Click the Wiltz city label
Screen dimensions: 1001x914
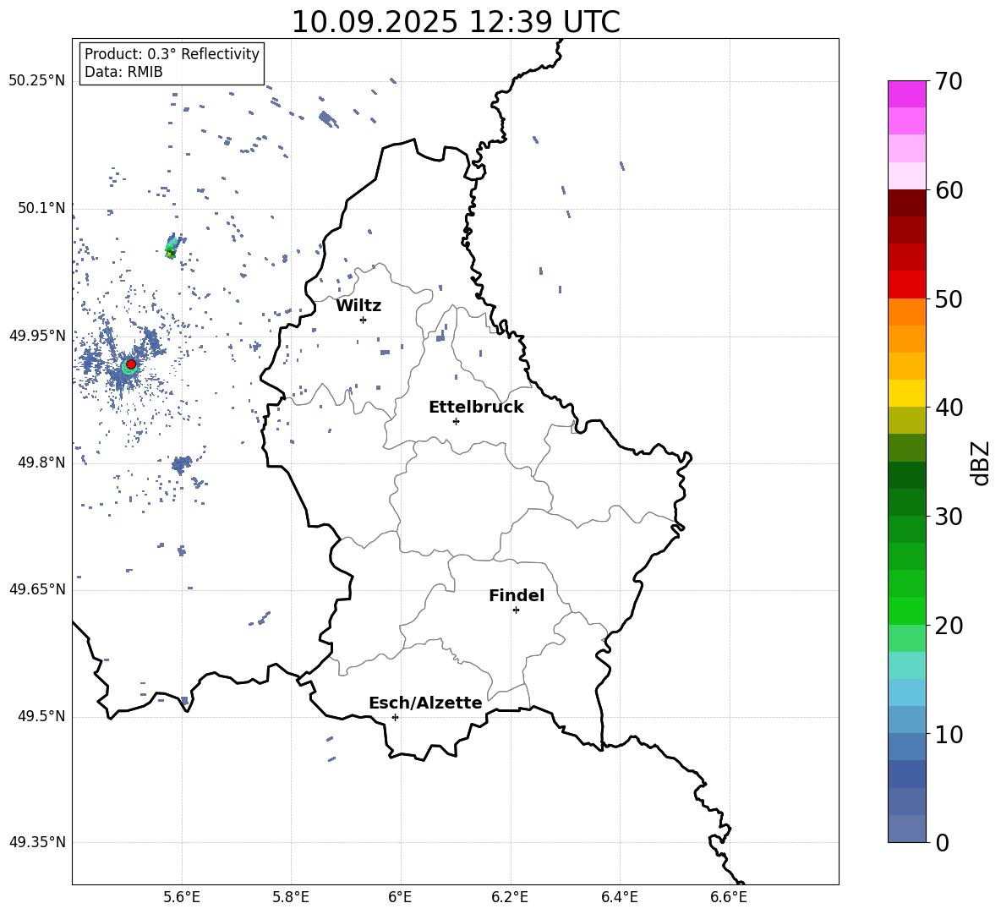tap(358, 306)
